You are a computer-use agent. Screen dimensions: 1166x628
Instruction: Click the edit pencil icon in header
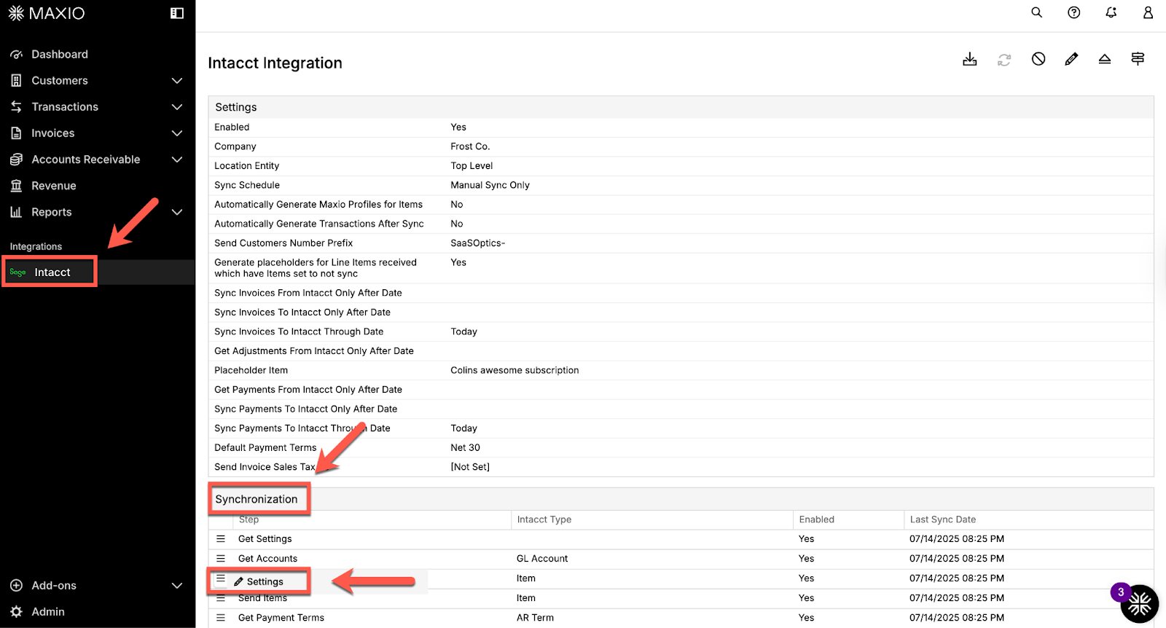click(x=1071, y=59)
